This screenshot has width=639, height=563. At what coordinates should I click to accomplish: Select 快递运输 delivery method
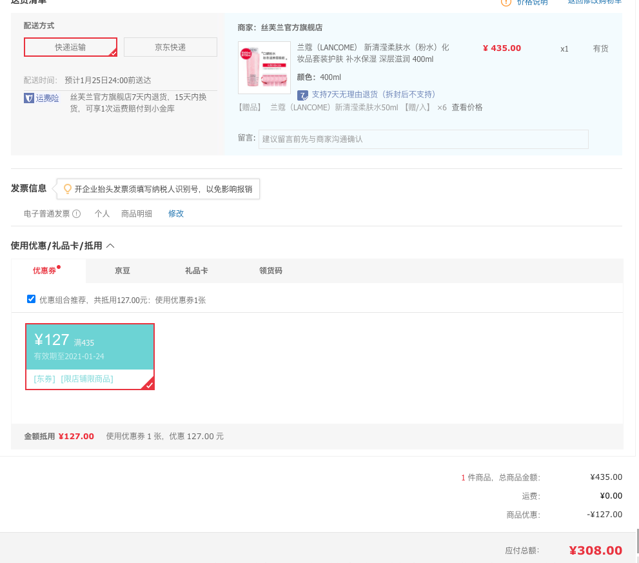[70, 47]
